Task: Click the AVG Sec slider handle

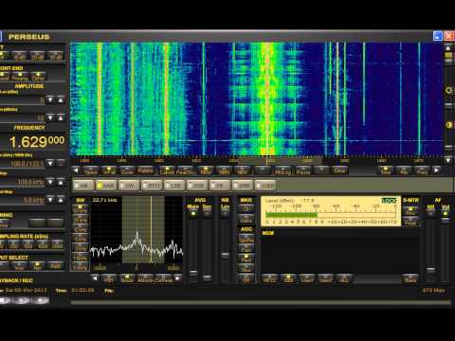Action: point(207,278)
